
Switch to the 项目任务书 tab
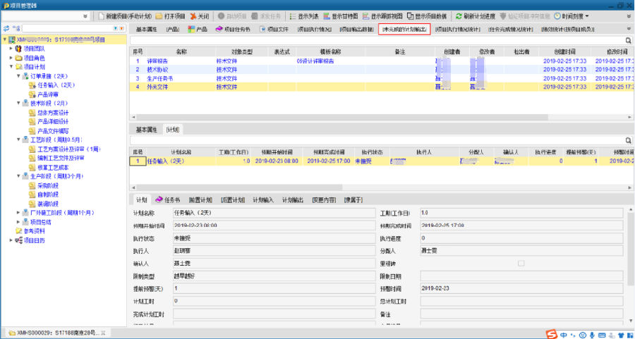[234, 30]
